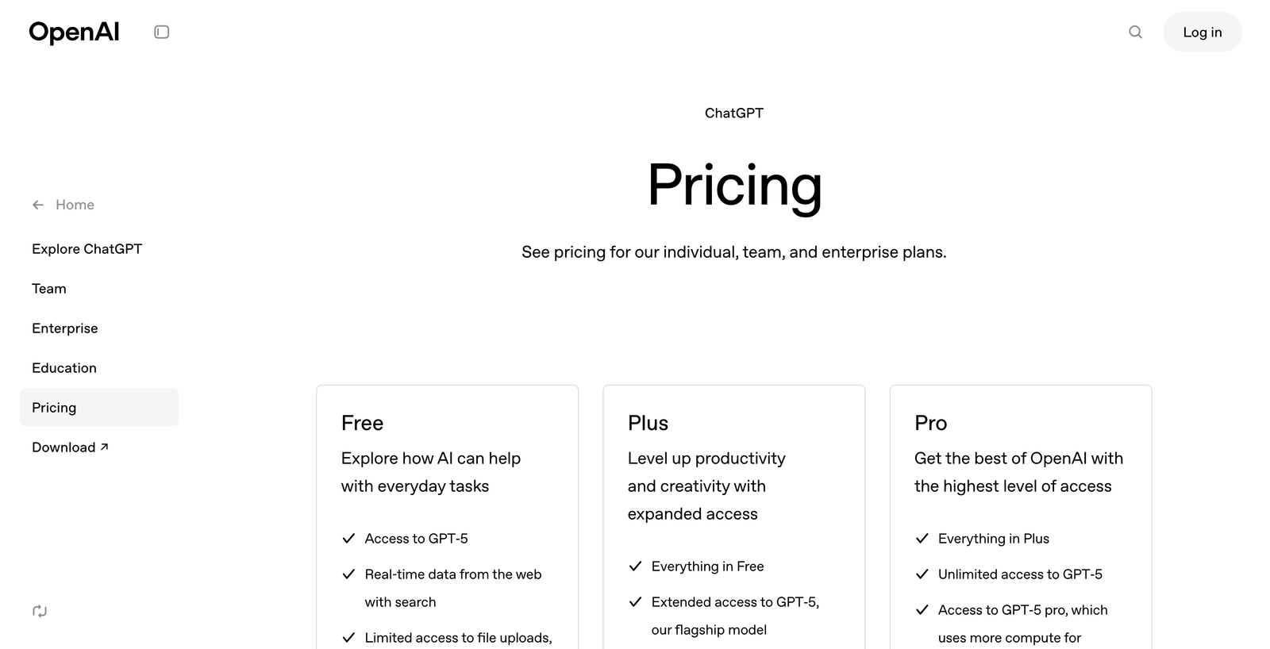
Task: Click the Plus plan card heading
Action: [648, 423]
